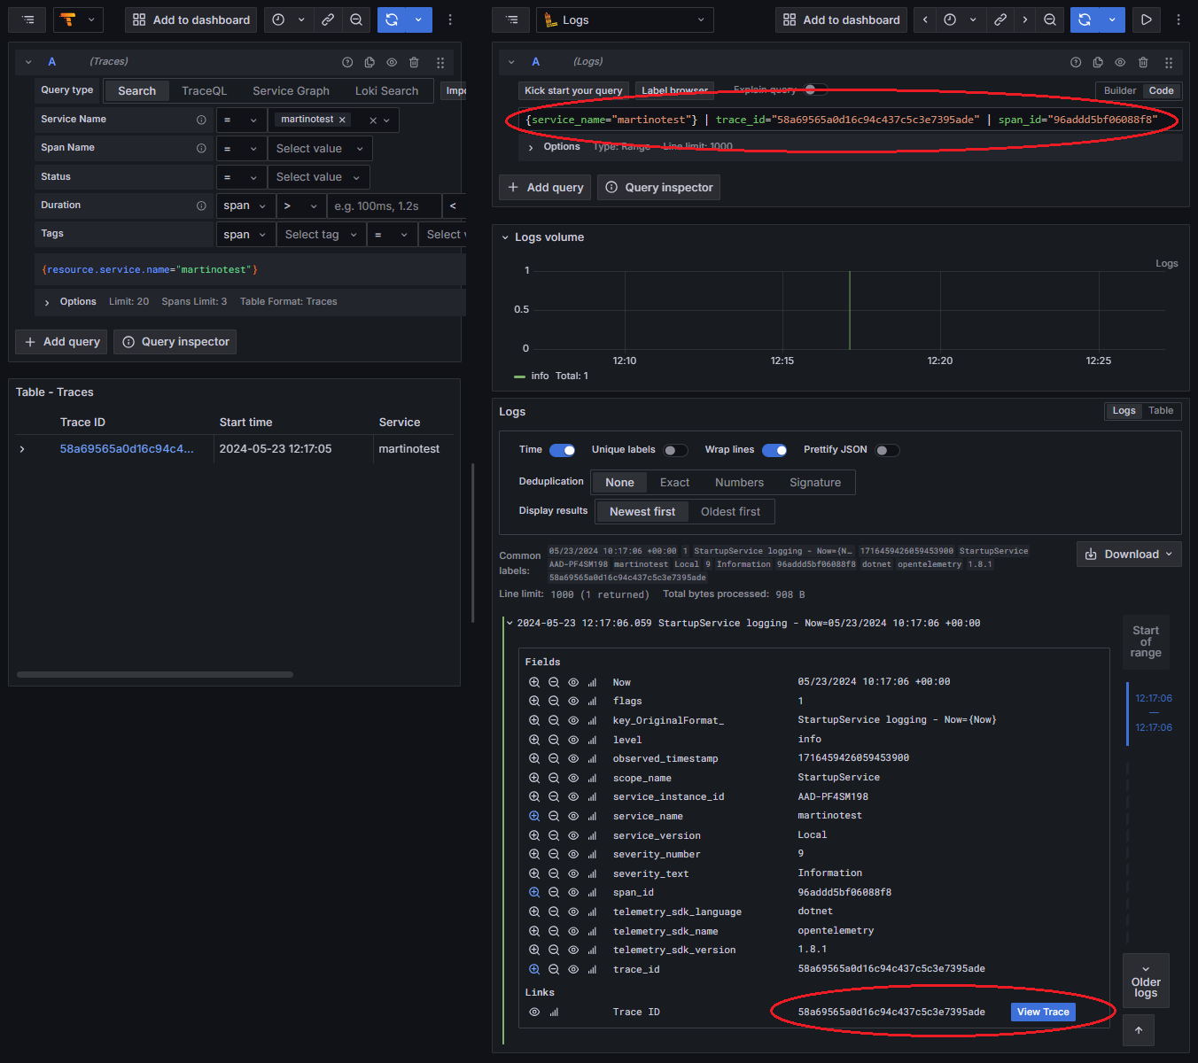Open the Logs datasource picker dropdown
1198x1063 pixels.
pos(625,19)
